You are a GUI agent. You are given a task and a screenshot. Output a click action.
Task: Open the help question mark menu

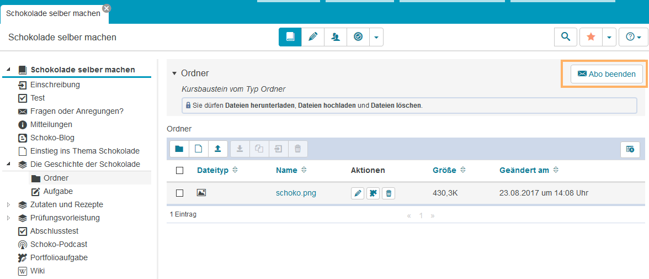click(x=634, y=37)
